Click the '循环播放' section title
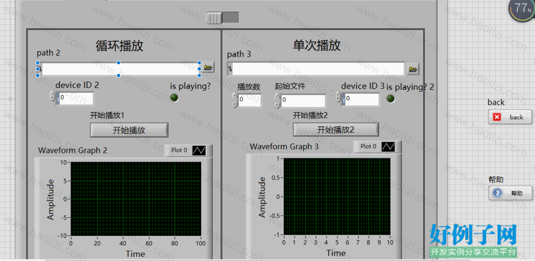535x261 pixels. click(x=119, y=46)
